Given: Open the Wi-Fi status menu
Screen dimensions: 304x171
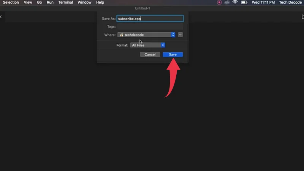Looking at the screenshot, I should (235, 2).
